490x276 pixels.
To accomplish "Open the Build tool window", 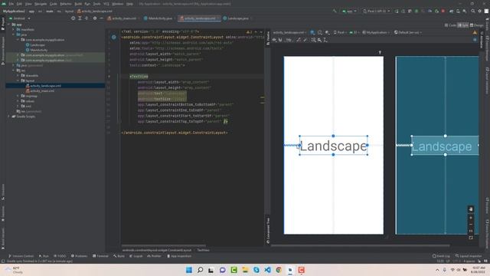I will pos(119,256).
